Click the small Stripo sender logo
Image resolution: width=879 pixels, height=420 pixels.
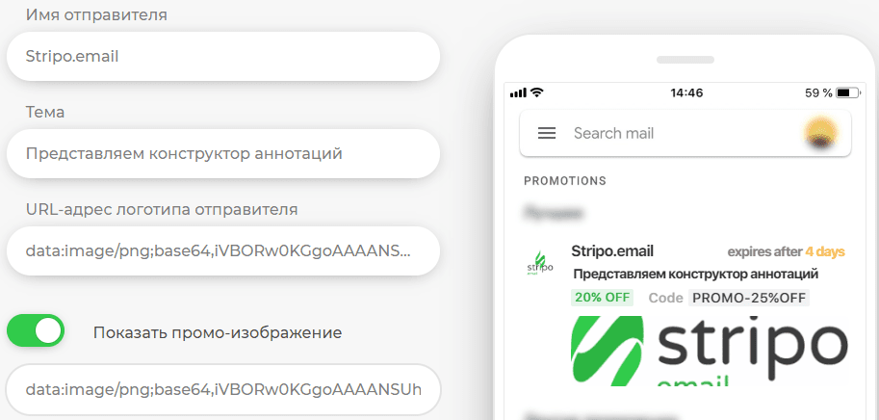pyautogui.click(x=540, y=264)
